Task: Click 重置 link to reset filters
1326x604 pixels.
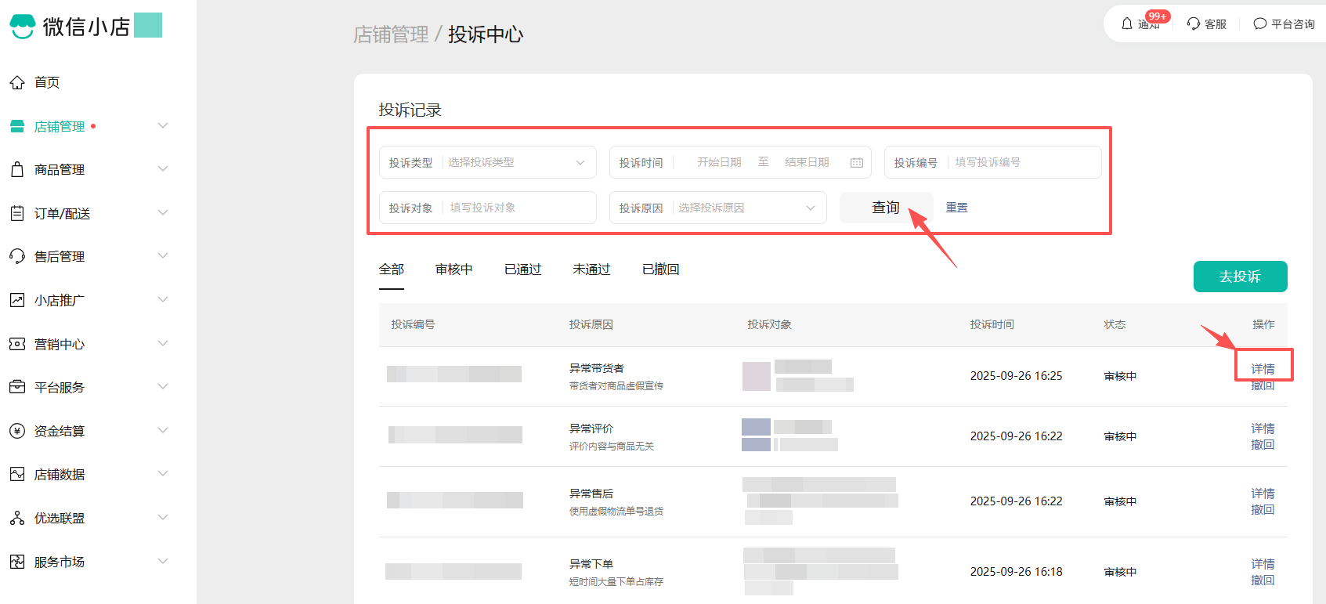Action: pyautogui.click(x=956, y=208)
